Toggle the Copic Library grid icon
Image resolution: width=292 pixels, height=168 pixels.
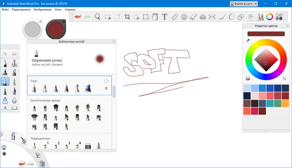click(x=279, y=17)
